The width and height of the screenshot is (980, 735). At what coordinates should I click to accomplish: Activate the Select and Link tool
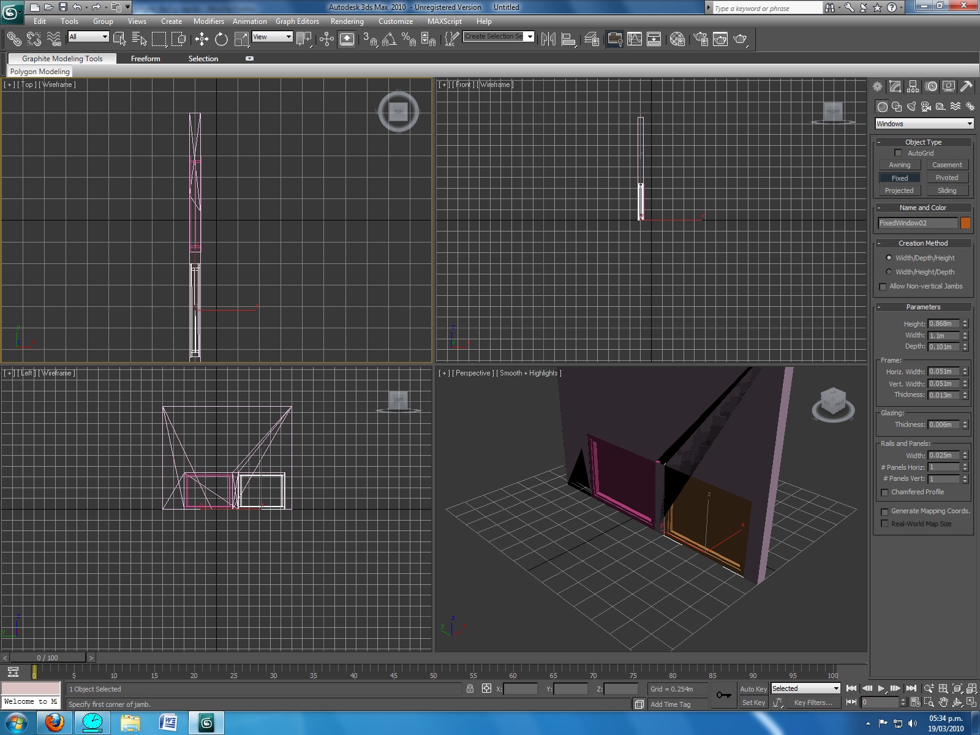coord(13,39)
